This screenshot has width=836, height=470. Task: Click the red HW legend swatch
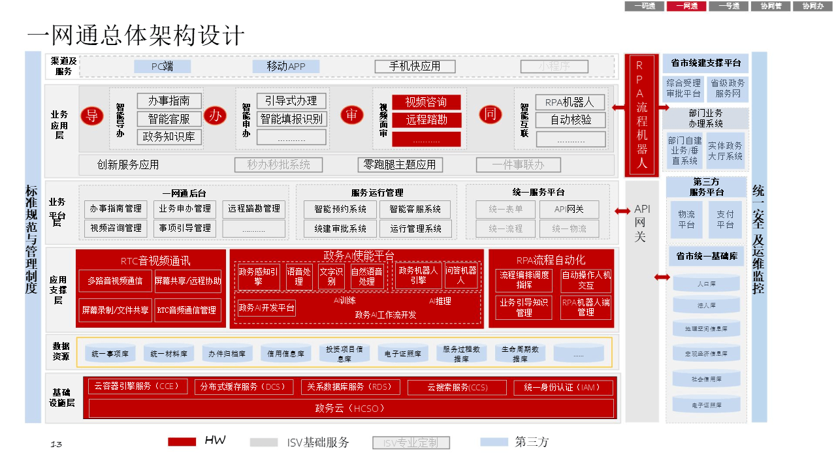tap(182, 442)
